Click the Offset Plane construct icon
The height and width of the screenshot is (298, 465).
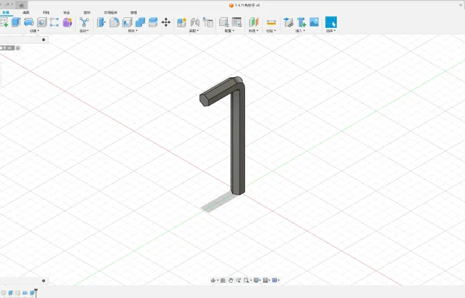pyautogui.click(x=254, y=22)
